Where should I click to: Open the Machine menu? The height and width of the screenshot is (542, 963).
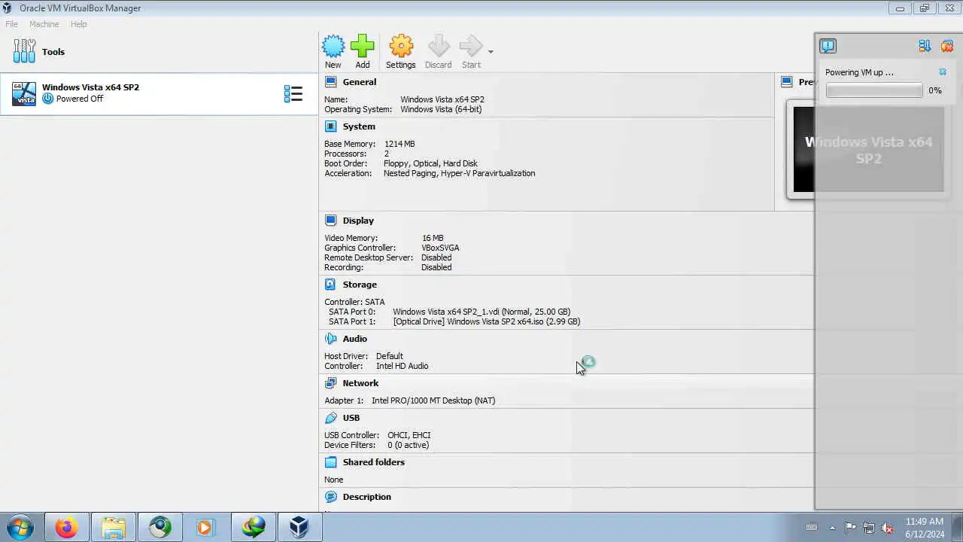(x=44, y=24)
